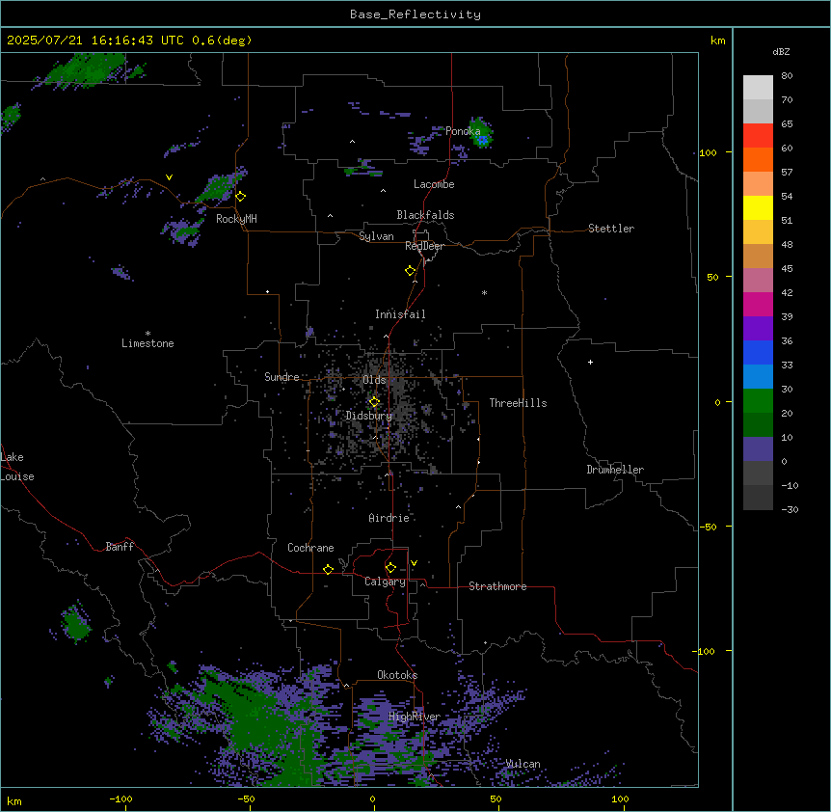This screenshot has height=812, width=831.
Task: Click the Lacombe town label
Action: (434, 184)
